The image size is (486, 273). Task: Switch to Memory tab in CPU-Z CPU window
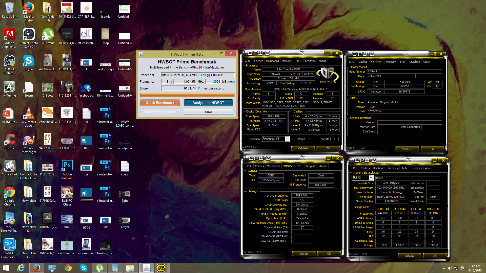pyautogui.click(x=286, y=61)
